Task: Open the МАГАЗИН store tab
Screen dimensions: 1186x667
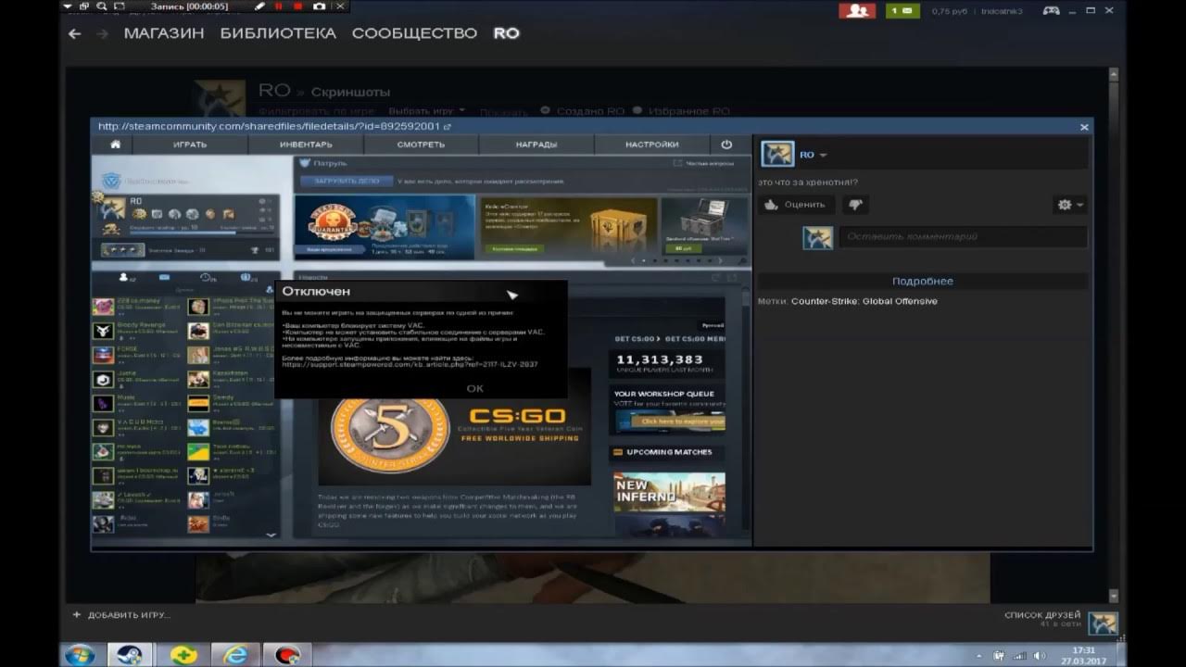Action: pyautogui.click(x=164, y=33)
